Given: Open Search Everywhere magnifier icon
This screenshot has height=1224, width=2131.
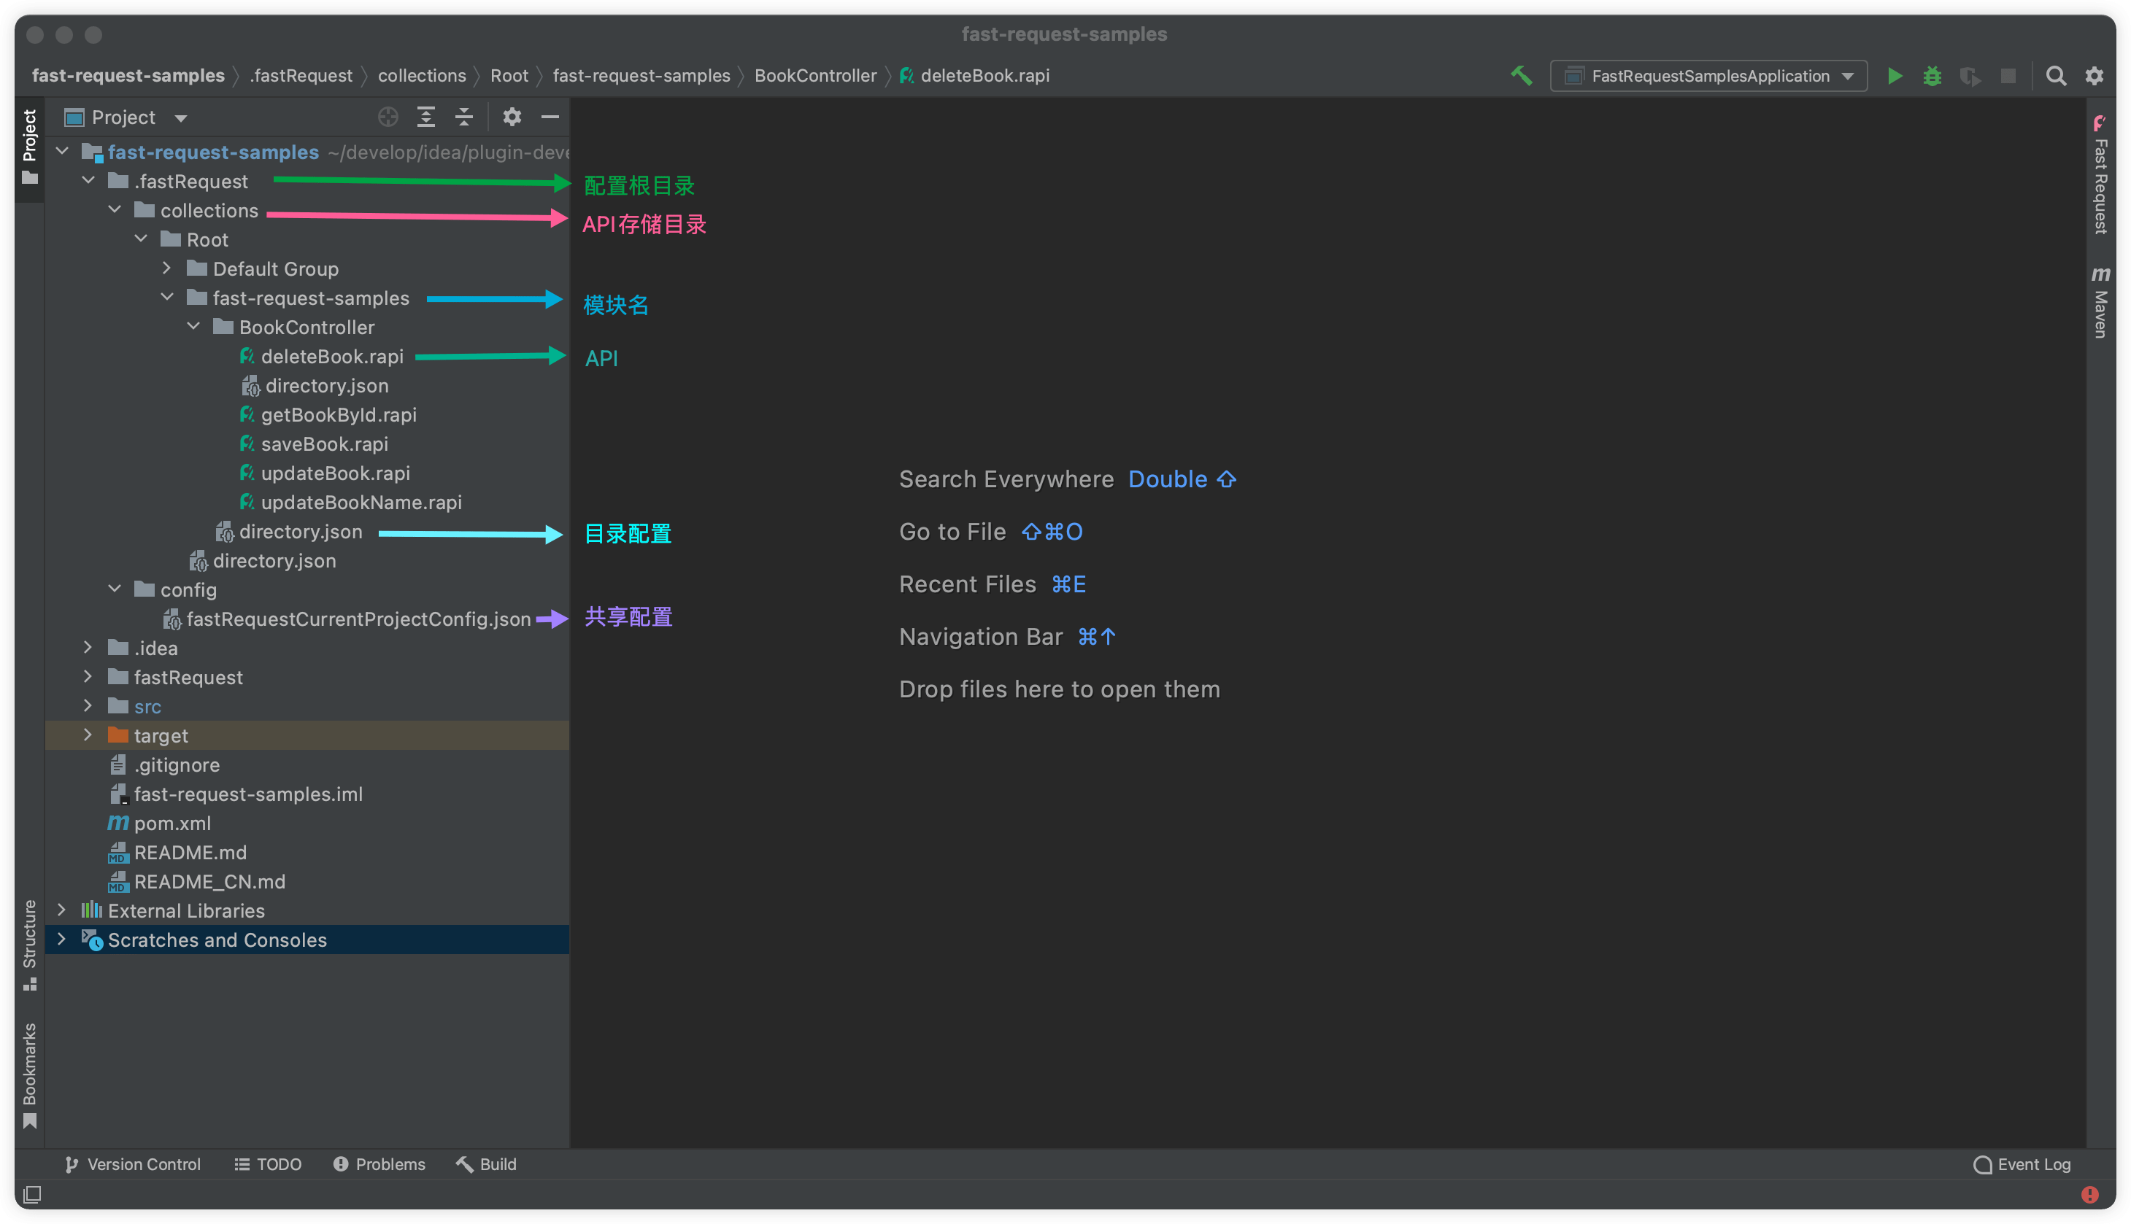Looking at the screenshot, I should coord(2055,77).
